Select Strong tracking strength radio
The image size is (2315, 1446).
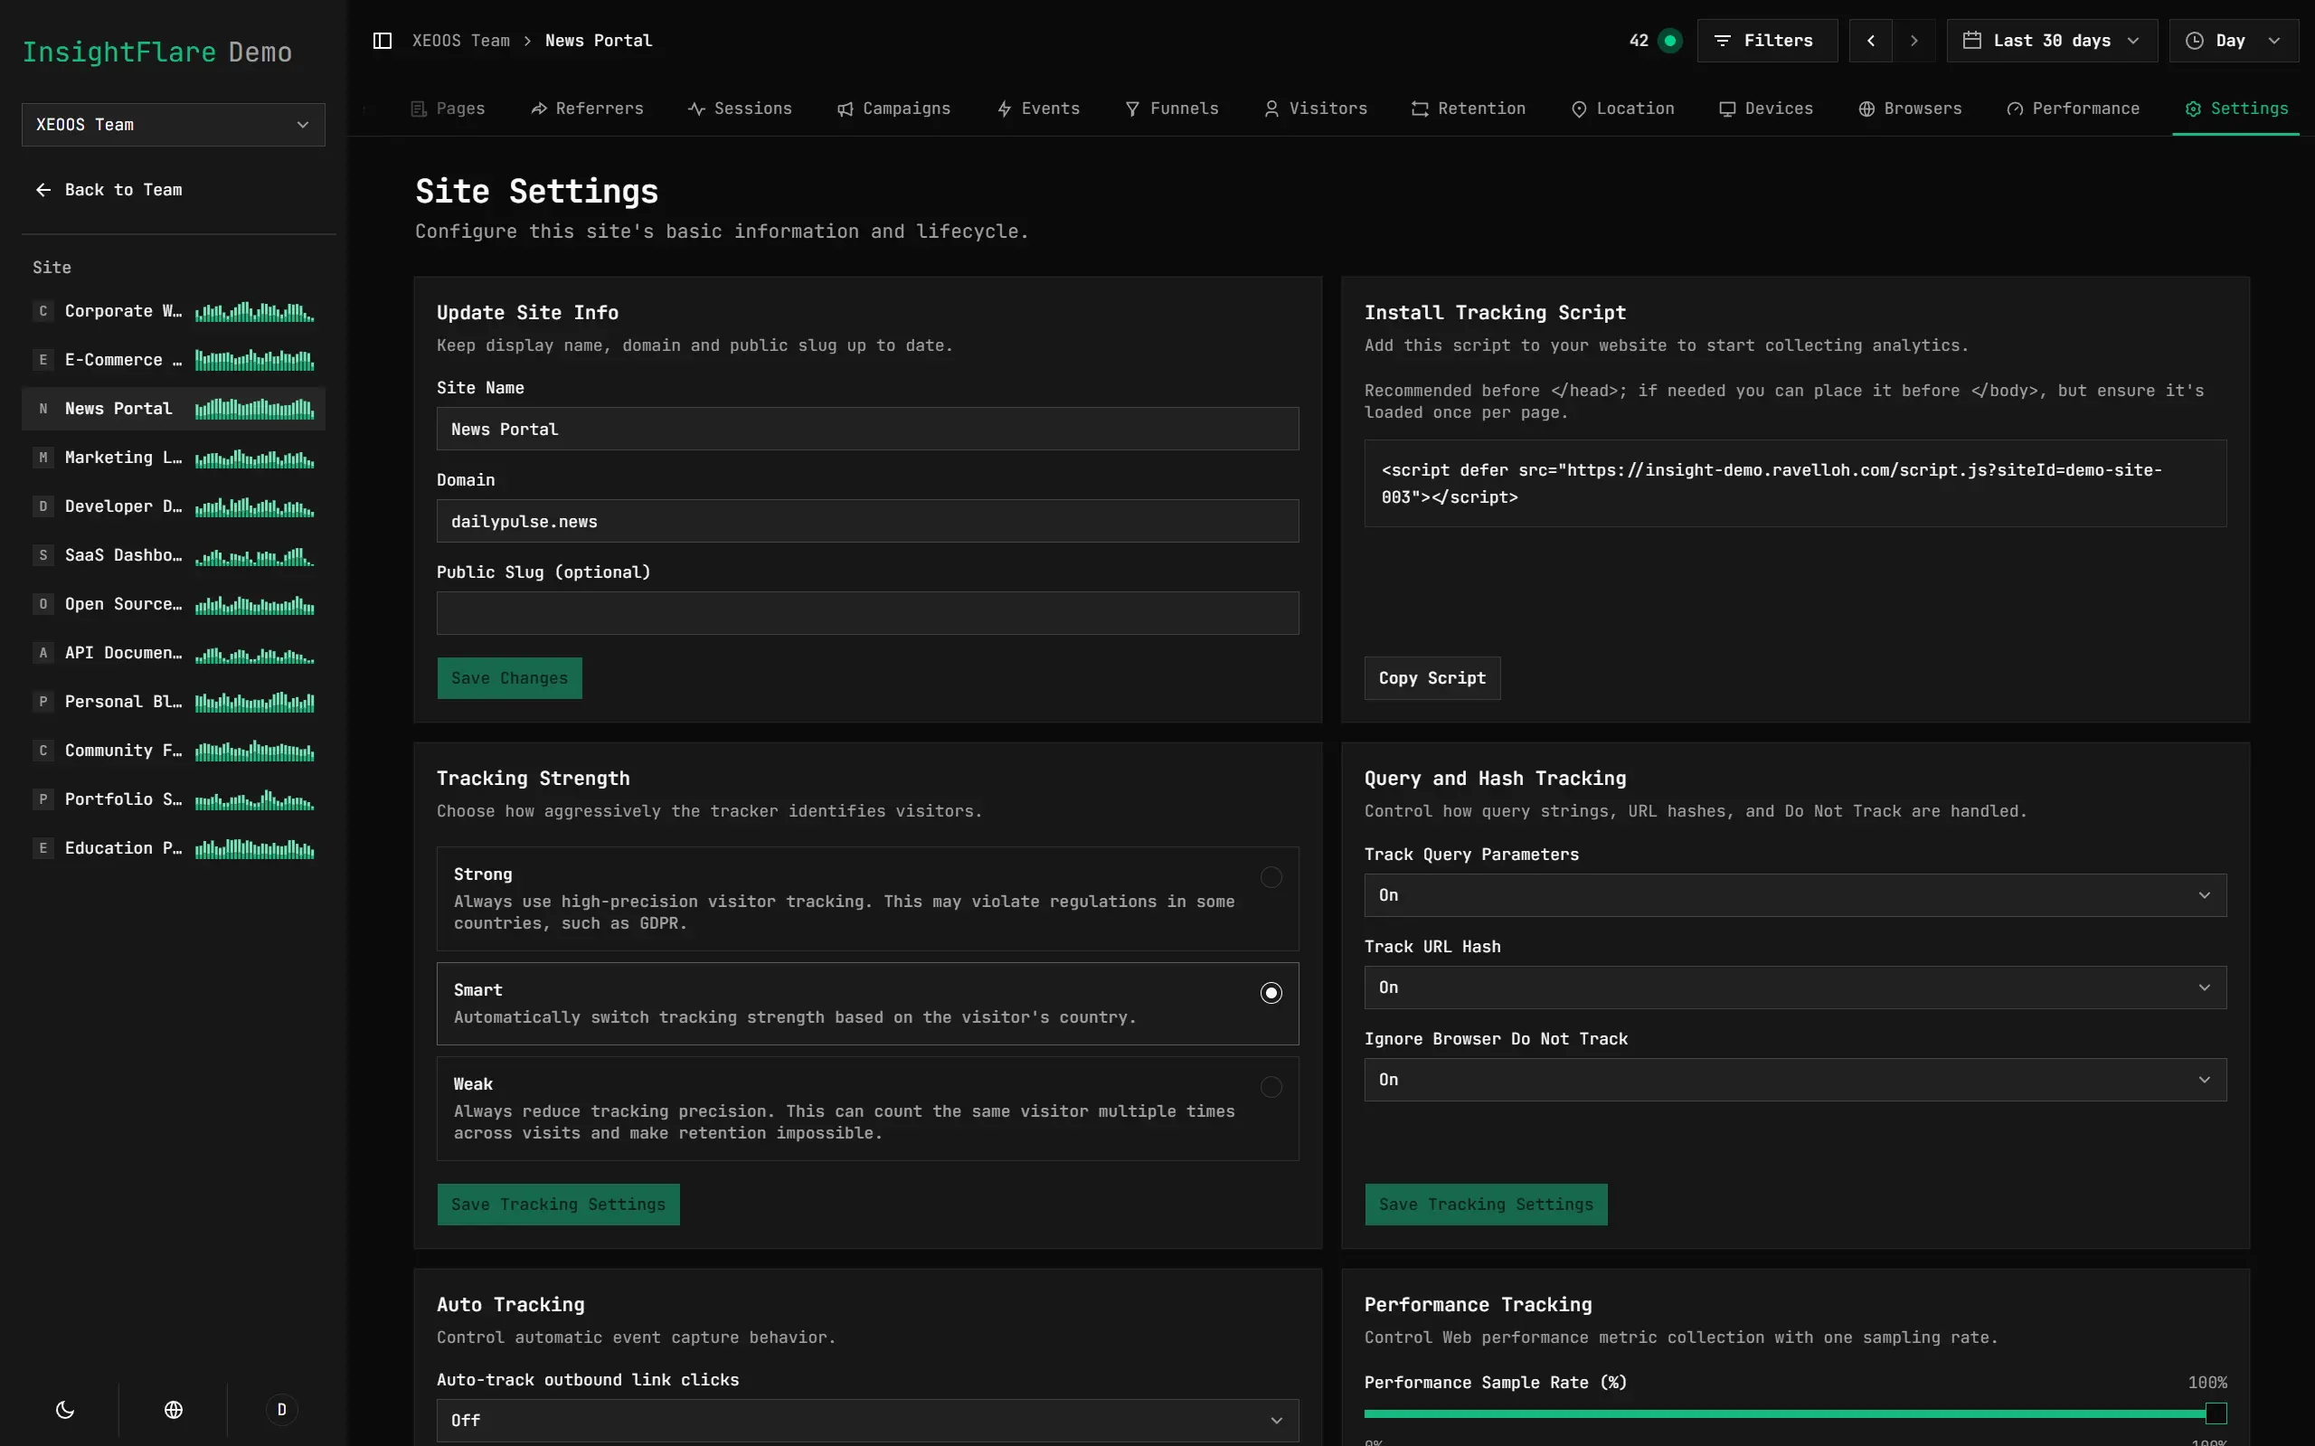coord(1271,877)
